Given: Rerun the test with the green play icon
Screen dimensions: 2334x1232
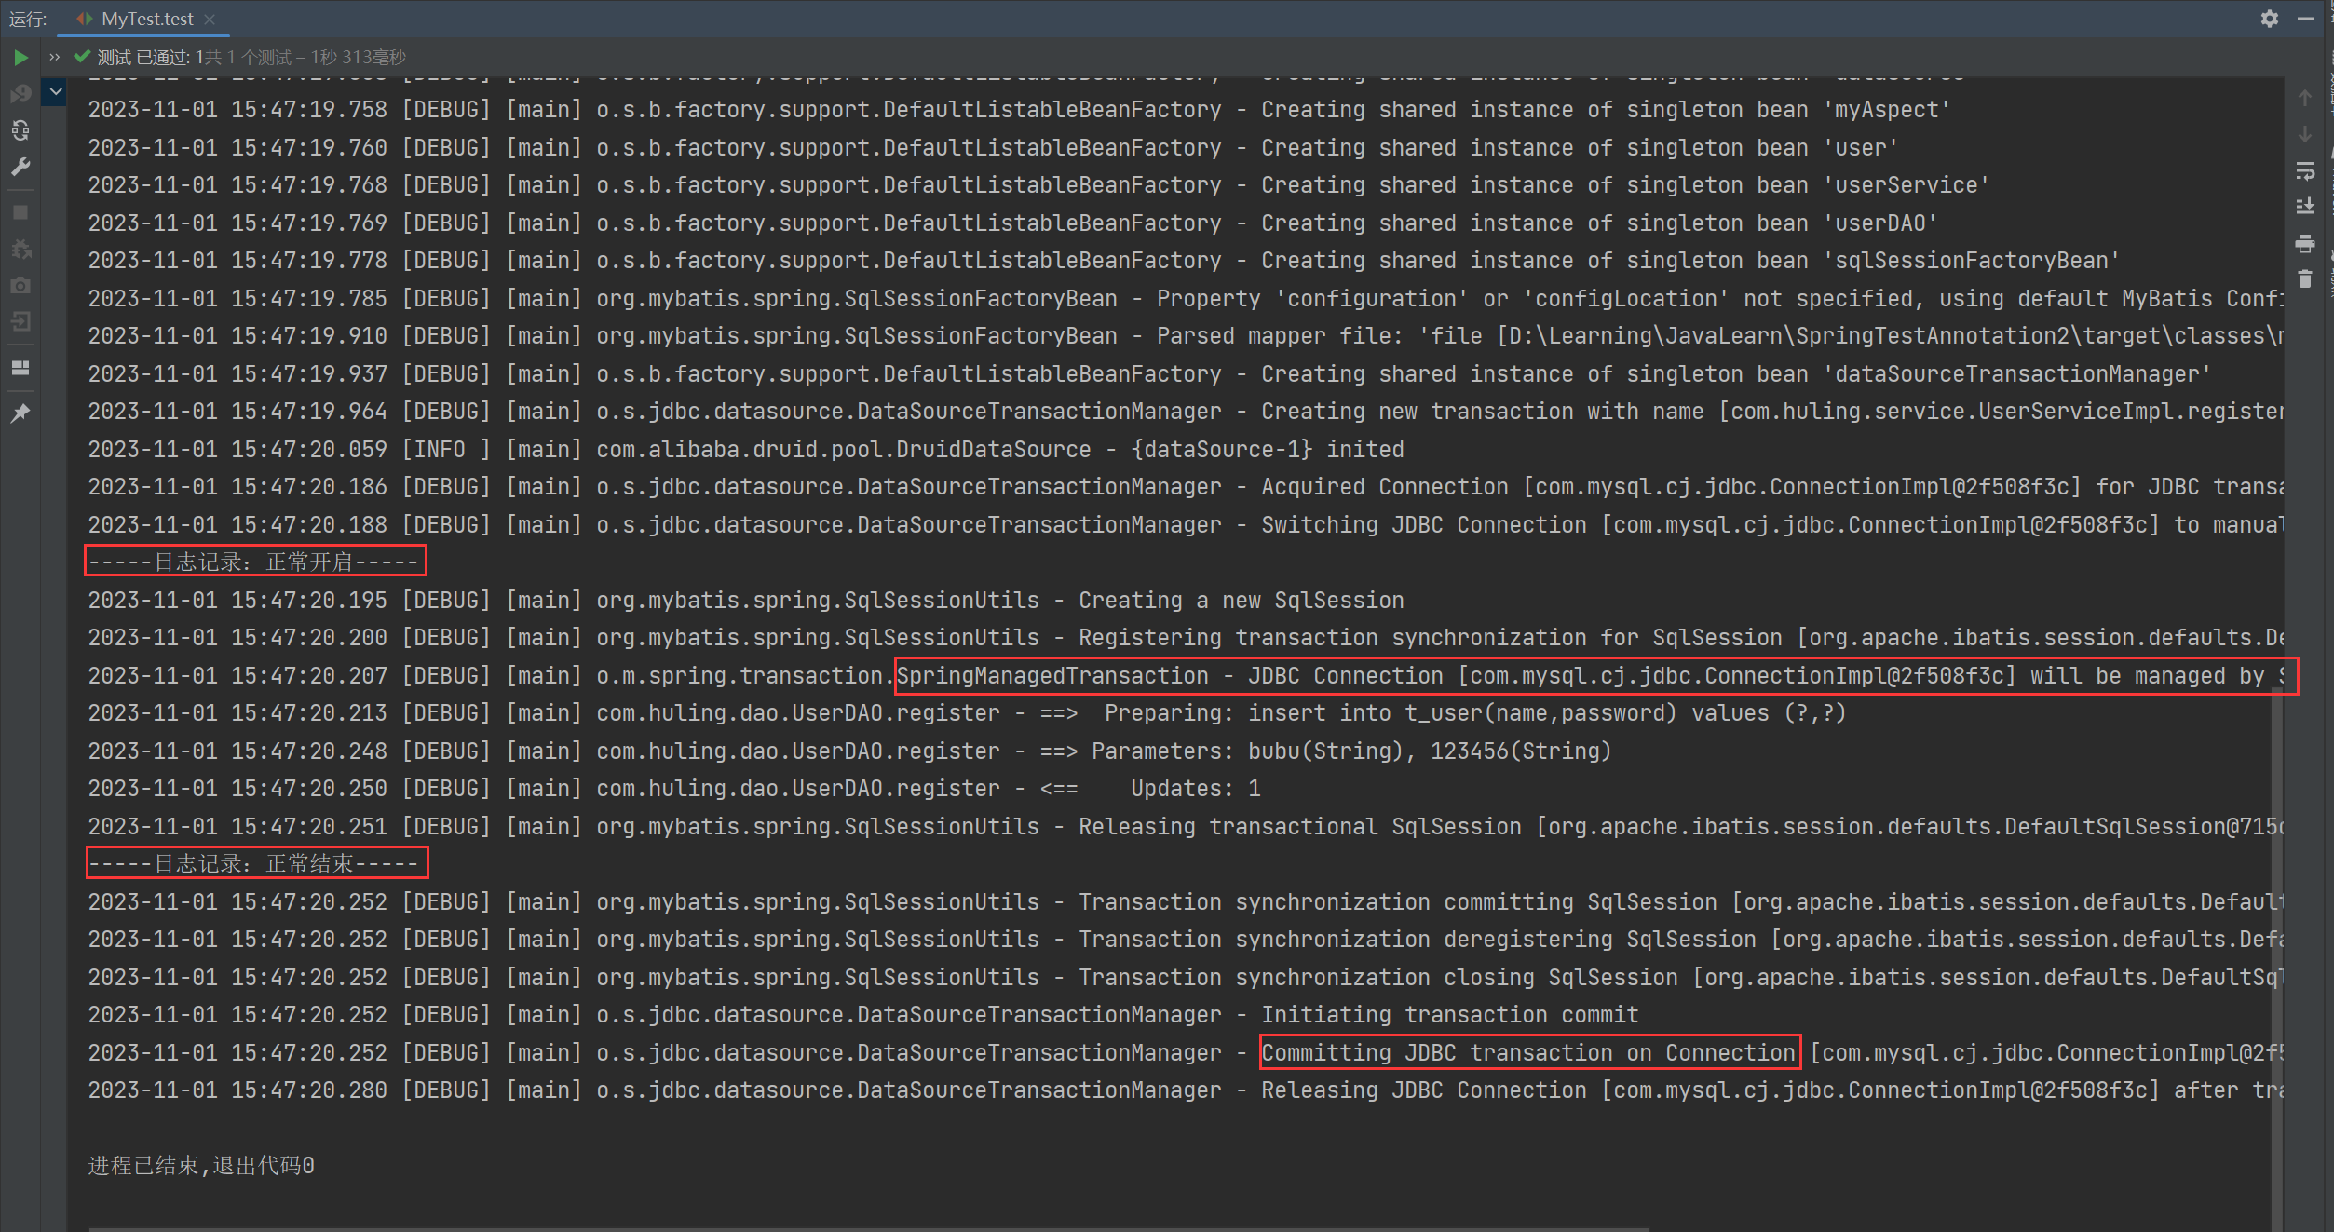Looking at the screenshot, I should 20,58.
